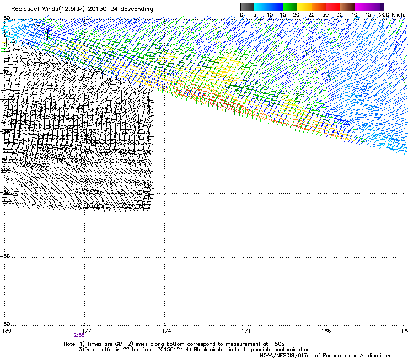Click the orange 25-30 knots legend swatch
408x359 pixels.
[319, 7]
